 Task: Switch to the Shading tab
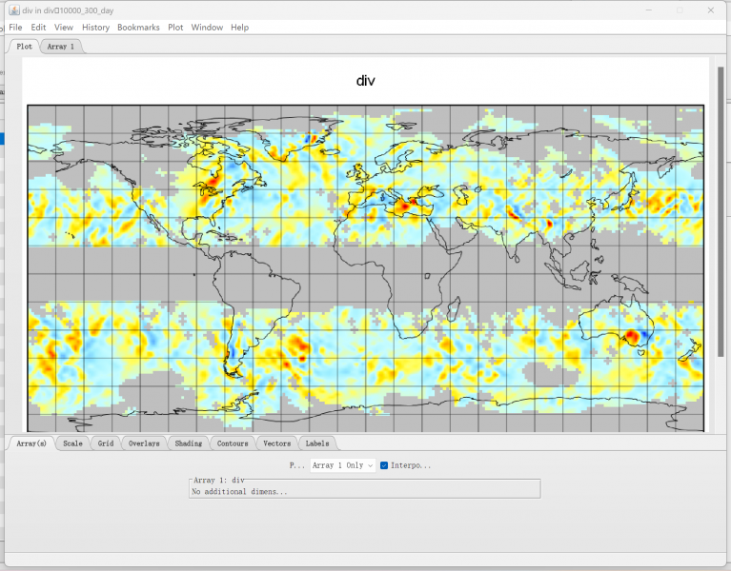pyautogui.click(x=188, y=443)
